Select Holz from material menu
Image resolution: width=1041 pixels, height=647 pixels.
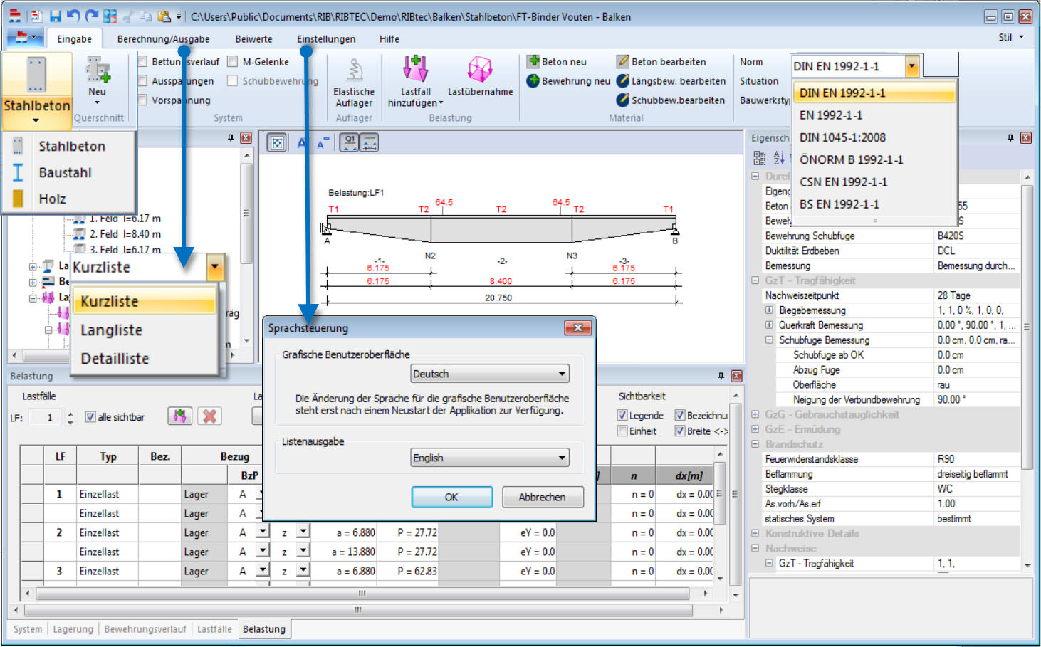click(69, 199)
